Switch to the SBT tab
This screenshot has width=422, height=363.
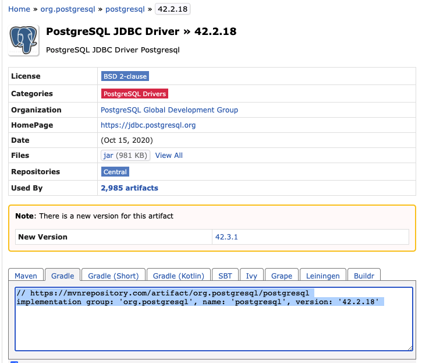click(225, 276)
